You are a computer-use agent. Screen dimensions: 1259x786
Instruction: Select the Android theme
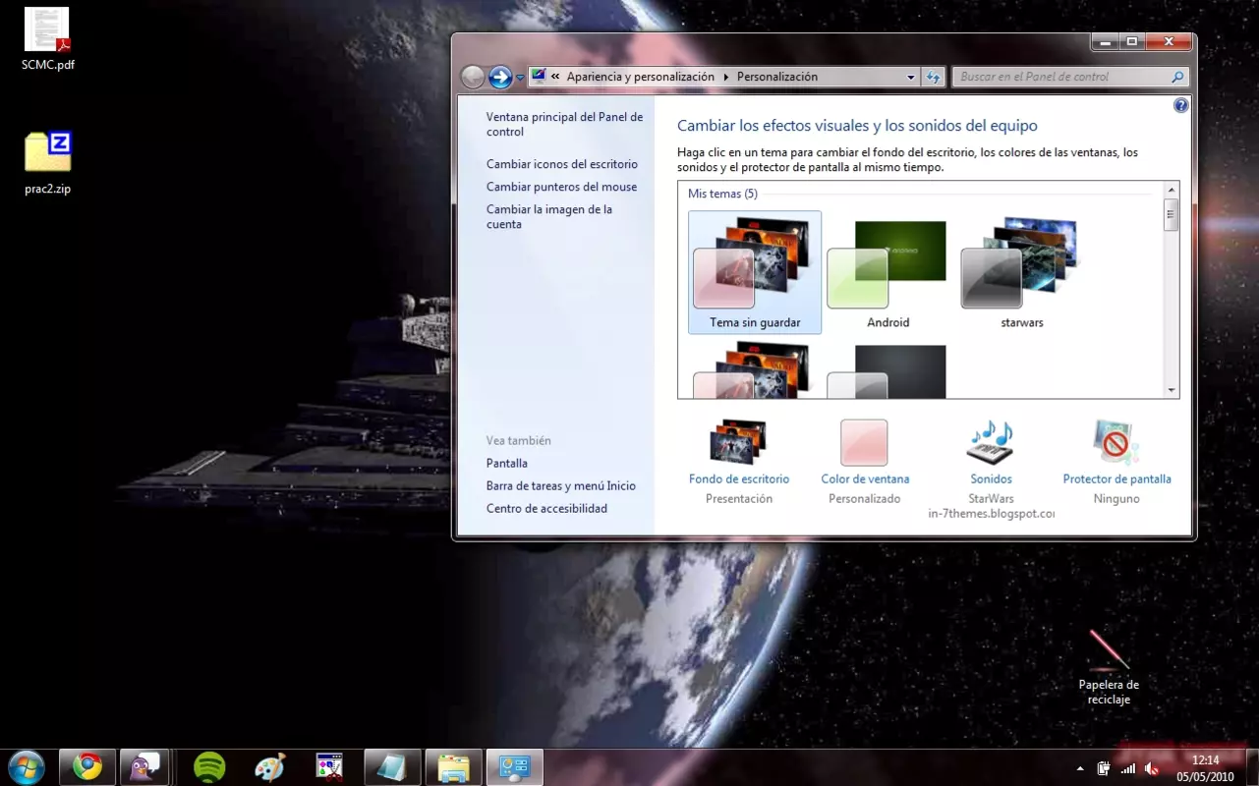[x=888, y=272]
